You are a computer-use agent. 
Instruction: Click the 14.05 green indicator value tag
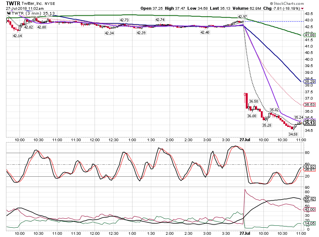click(310, 224)
